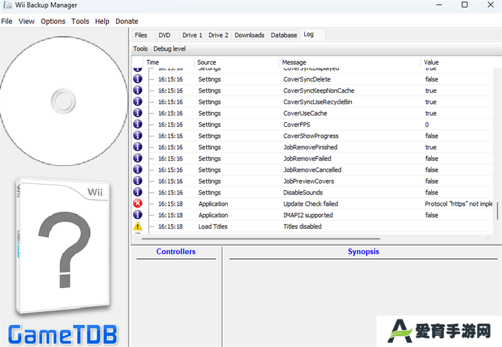Viewport: 502px width, 347px height.
Task: Click the blank disc image
Action: click(63, 101)
